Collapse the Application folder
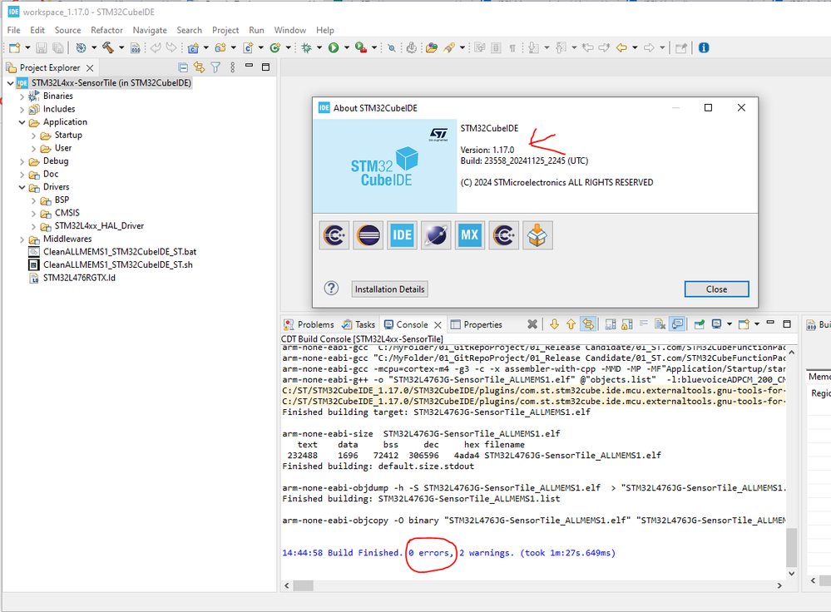Viewport: 831px width, 612px height. [x=22, y=122]
